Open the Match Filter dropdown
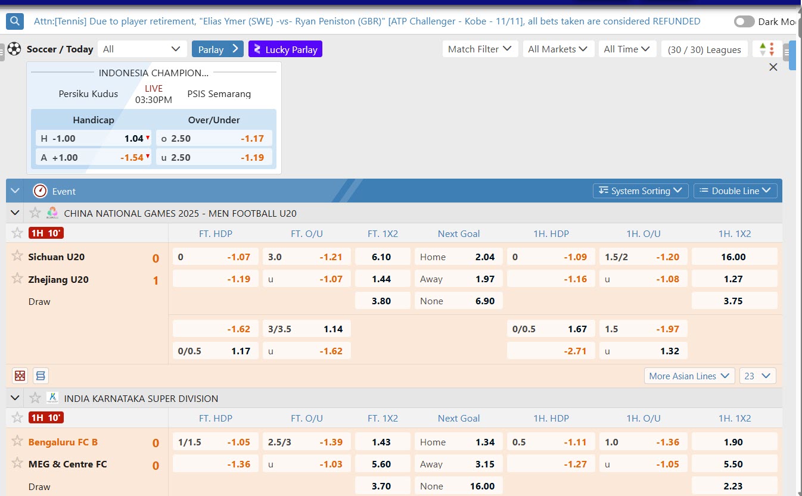The width and height of the screenshot is (802, 496). 480,49
